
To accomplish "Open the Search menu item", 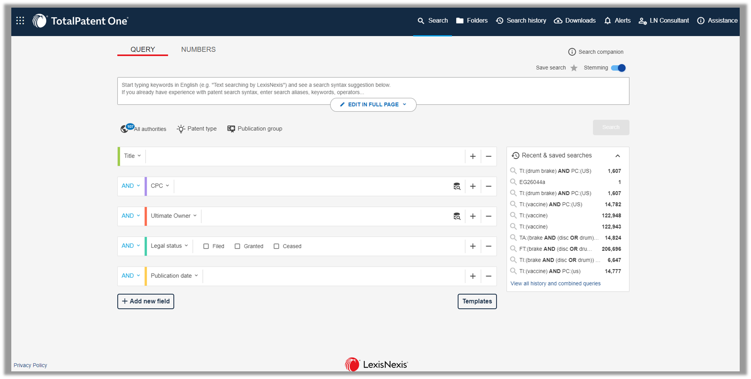I will 433,21.
